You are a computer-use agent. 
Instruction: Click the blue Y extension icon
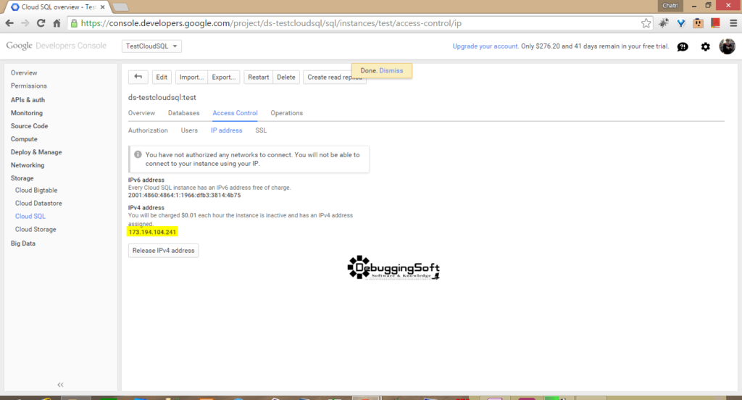(681, 23)
